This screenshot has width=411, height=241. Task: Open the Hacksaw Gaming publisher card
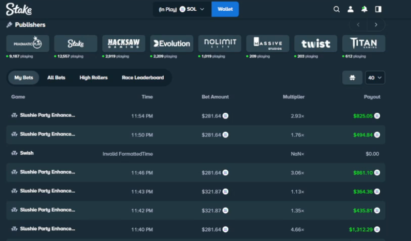tap(124, 43)
